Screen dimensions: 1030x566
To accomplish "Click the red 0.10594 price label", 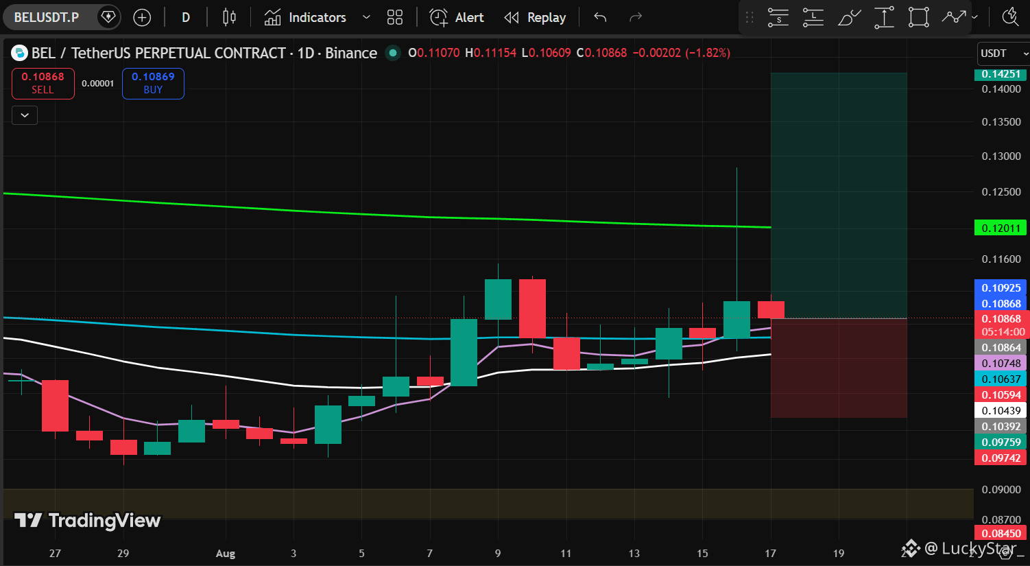I will tap(1001, 395).
